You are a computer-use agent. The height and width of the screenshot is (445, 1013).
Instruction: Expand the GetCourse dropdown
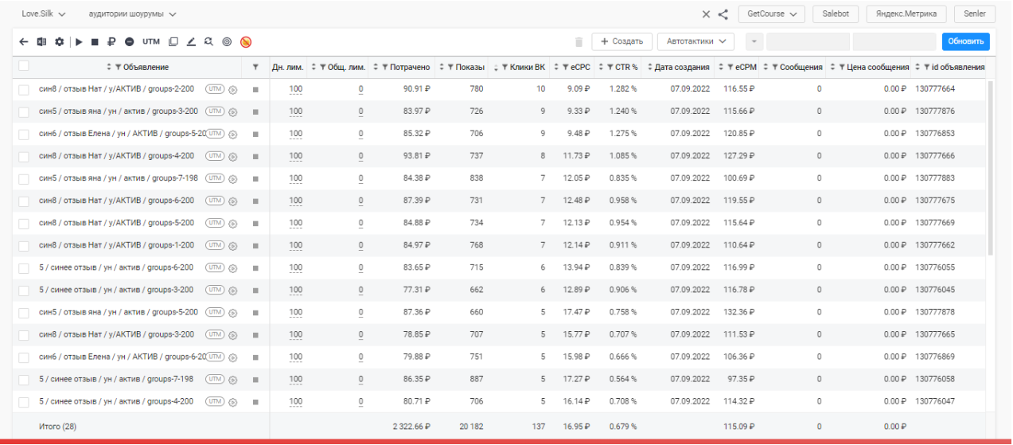tap(772, 14)
